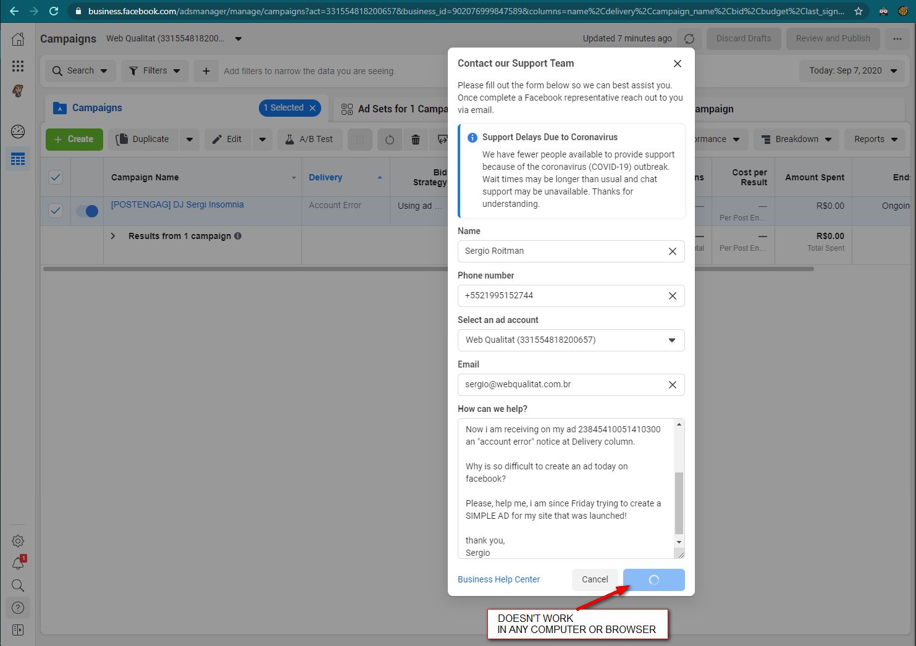
Task: Start an A/B Test
Action: point(310,140)
